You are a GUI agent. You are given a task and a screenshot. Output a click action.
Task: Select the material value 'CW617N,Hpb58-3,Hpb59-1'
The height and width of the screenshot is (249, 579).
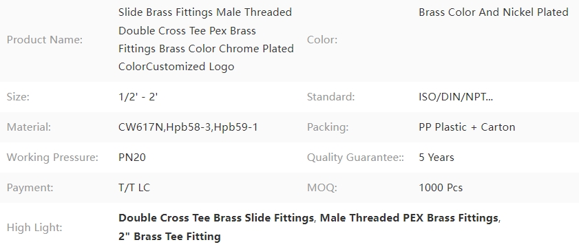pos(188,127)
